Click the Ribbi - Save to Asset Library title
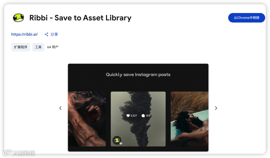 point(80,18)
